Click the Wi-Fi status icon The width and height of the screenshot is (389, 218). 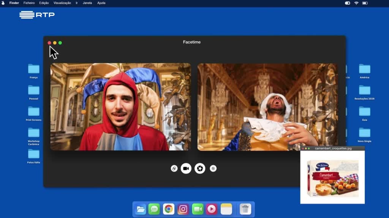tap(356, 3)
